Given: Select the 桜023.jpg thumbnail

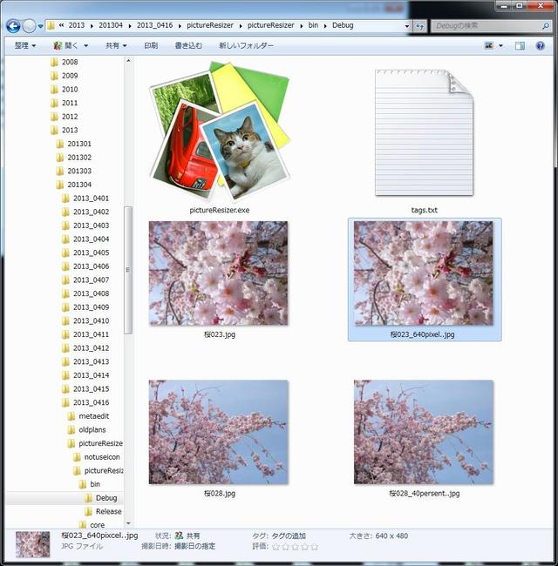Looking at the screenshot, I should pos(219,273).
